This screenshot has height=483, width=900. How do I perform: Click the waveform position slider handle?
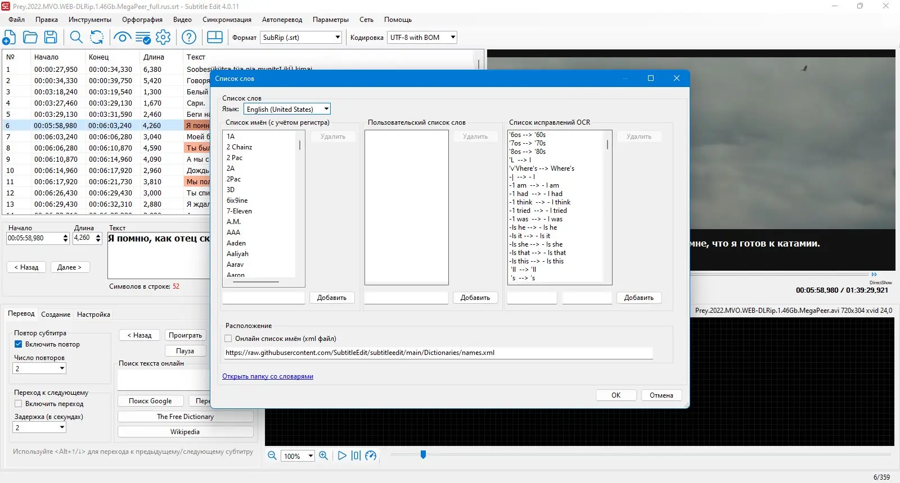click(423, 454)
